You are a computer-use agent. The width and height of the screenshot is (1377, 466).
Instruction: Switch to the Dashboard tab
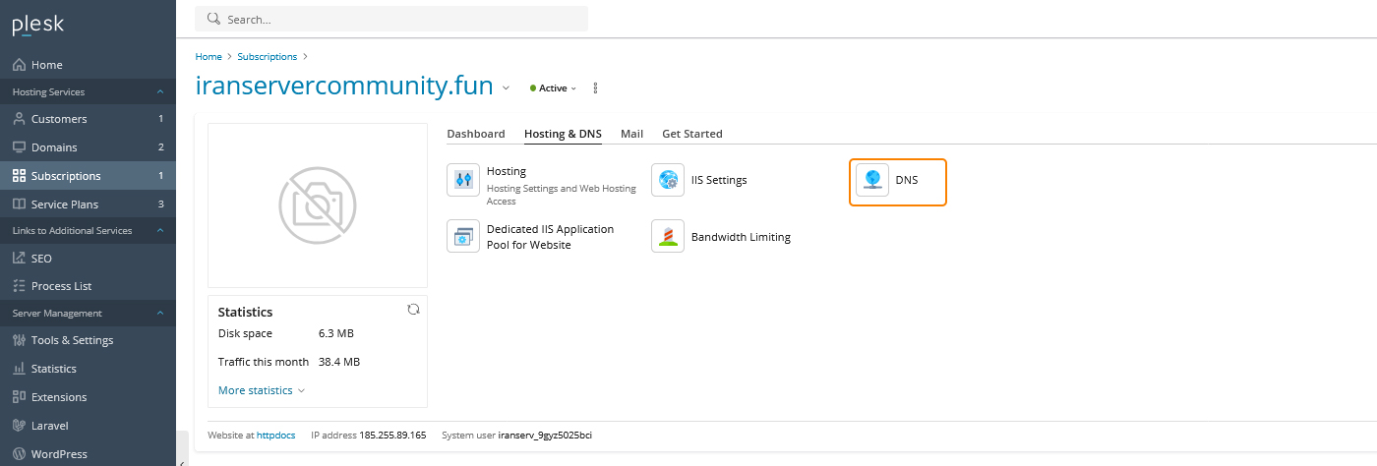[475, 134]
